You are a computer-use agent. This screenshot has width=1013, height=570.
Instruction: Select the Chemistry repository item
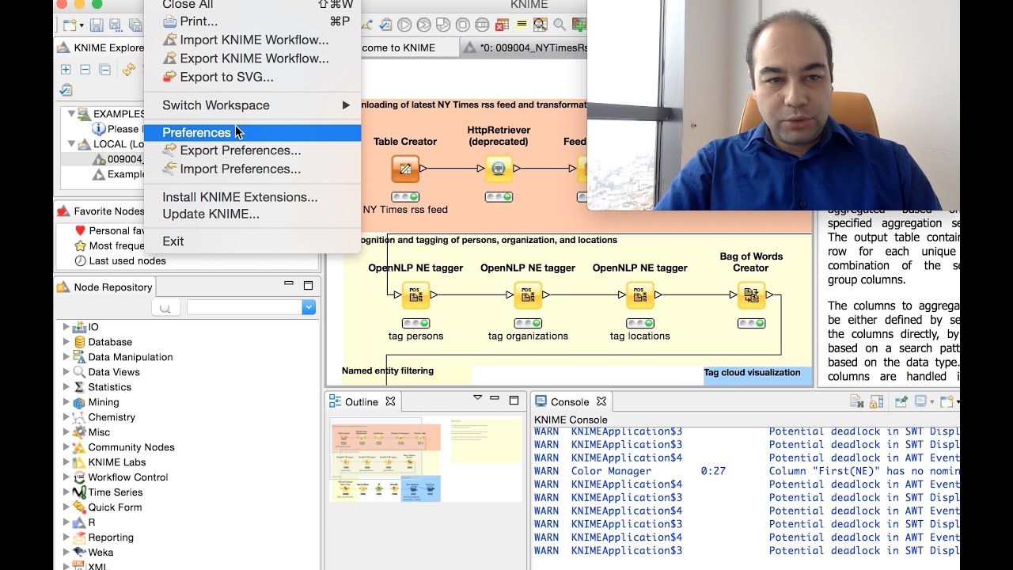[x=112, y=417]
